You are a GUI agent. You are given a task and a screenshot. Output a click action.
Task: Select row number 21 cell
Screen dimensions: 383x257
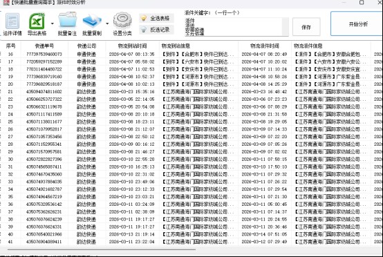point(10,92)
